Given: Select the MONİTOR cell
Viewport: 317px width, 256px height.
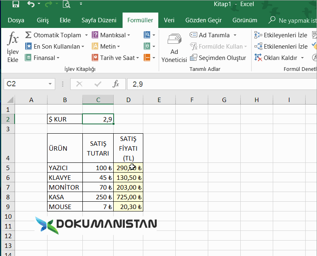Looking at the screenshot, I should 65,187.
